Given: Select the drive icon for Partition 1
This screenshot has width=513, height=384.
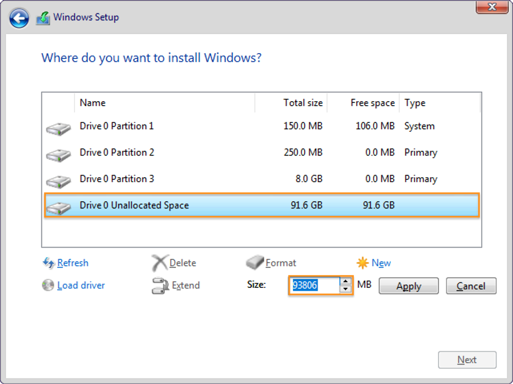Looking at the screenshot, I should pos(58,129).
